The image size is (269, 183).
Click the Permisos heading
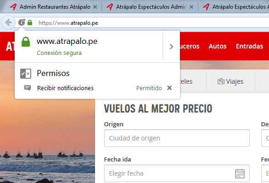[x=53, y=73]
